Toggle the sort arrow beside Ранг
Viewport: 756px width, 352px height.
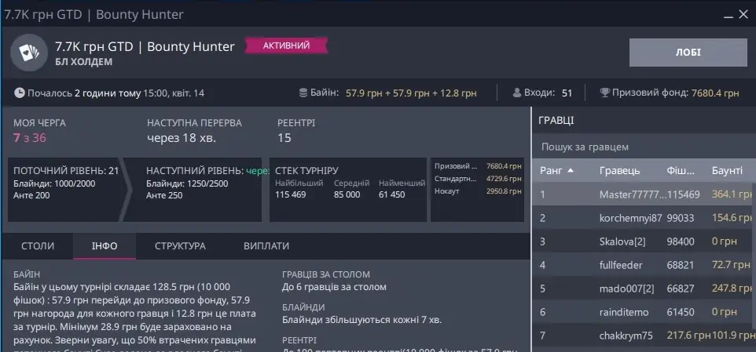(571, 170)
